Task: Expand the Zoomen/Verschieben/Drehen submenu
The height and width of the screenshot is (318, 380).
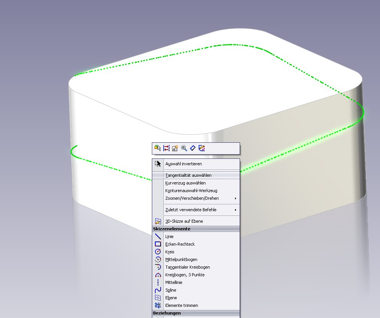Action: pos(196,198)
